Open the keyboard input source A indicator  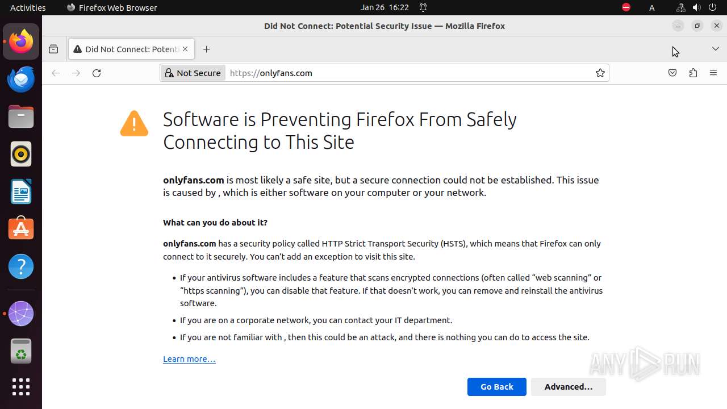coord(652,7)
